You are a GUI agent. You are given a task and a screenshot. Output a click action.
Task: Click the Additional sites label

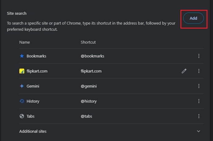coord(33,131)
